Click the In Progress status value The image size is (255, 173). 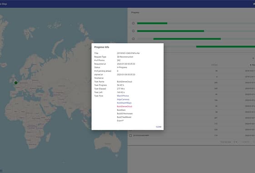(x=122, y=67)
